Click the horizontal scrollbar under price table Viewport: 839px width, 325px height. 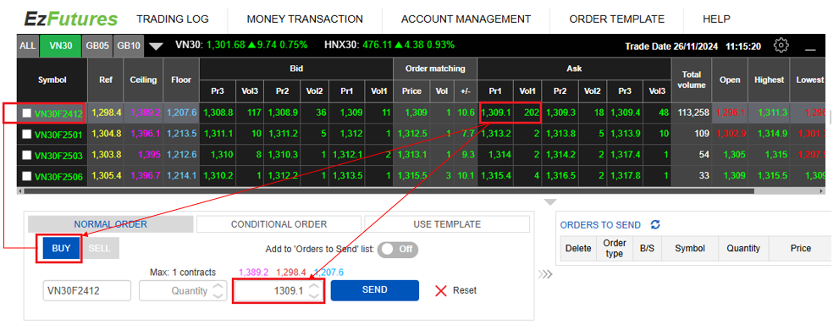[386, 190]
